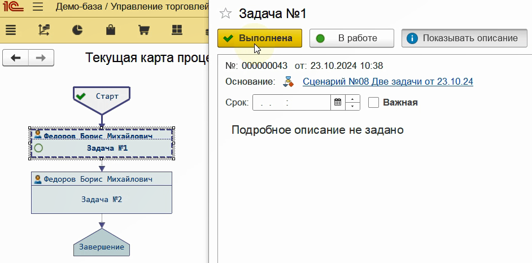This screenshot has height=263, width=532.
Task: Open the hamburger main menu
Action: [x=38, y=7]
